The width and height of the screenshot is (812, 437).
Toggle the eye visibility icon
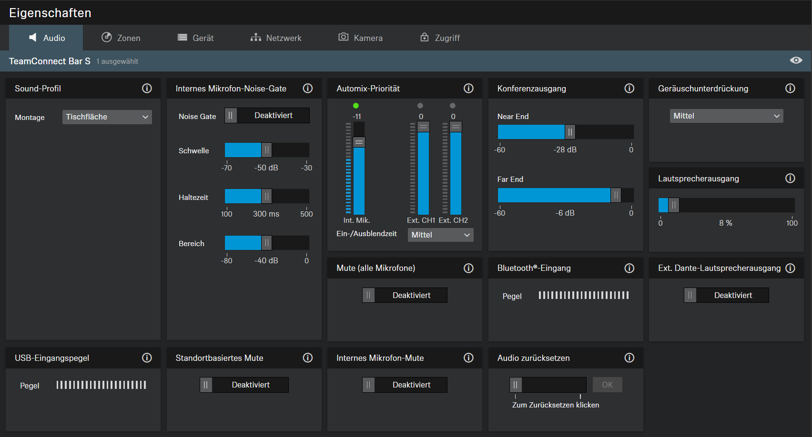pos(796,60)
